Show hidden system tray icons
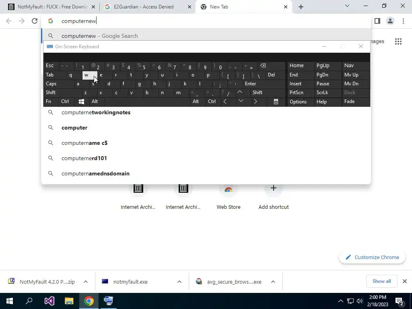This screenshot has height=309, width=412. point(340,301)
